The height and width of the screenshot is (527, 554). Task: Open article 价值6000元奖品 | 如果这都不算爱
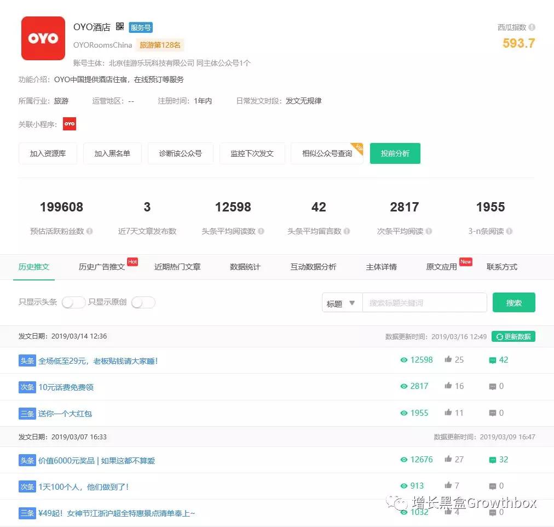pyautogui.click(x=97, y=461)
